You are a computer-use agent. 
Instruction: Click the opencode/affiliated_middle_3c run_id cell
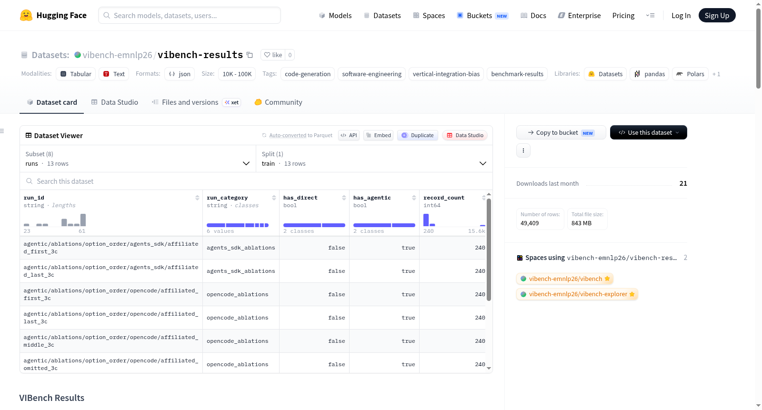(111, 341)
